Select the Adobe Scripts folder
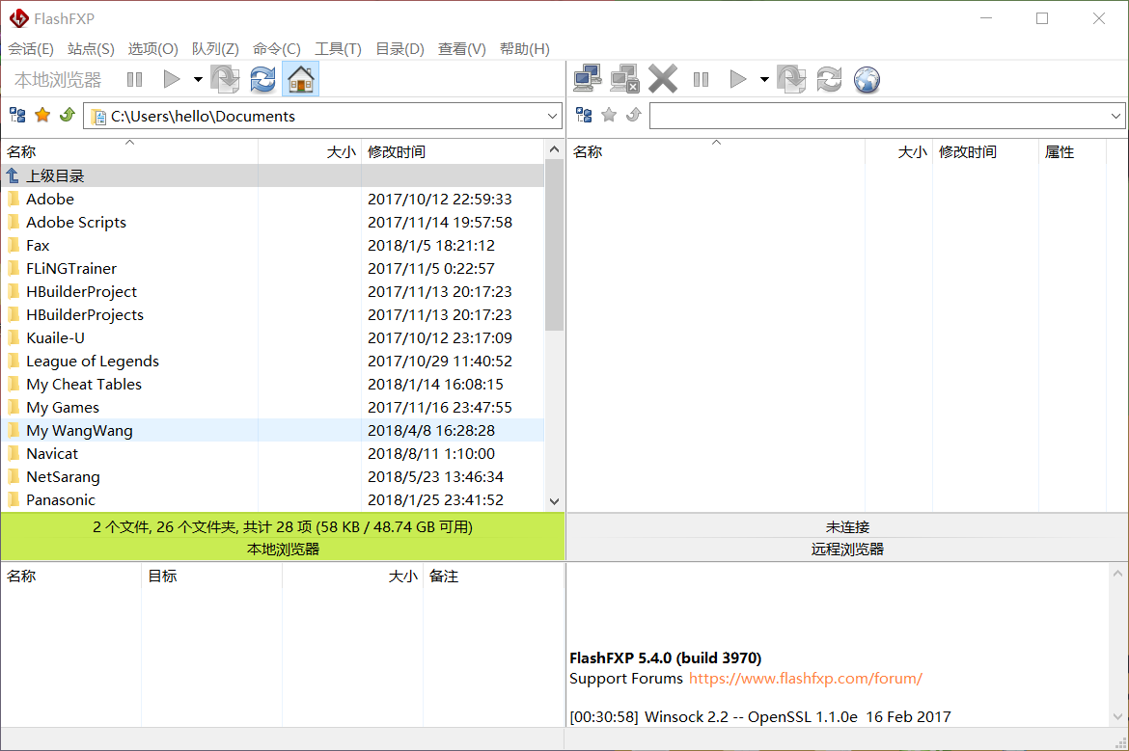 (x=272, y=223)
